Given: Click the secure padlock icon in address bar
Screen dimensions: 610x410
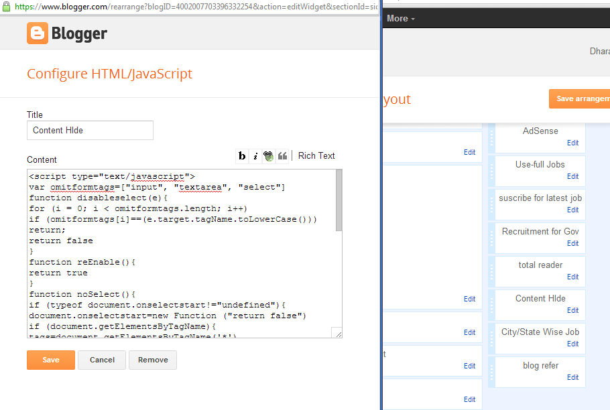Looking at the screenshot, I should (x=7, y=7).
